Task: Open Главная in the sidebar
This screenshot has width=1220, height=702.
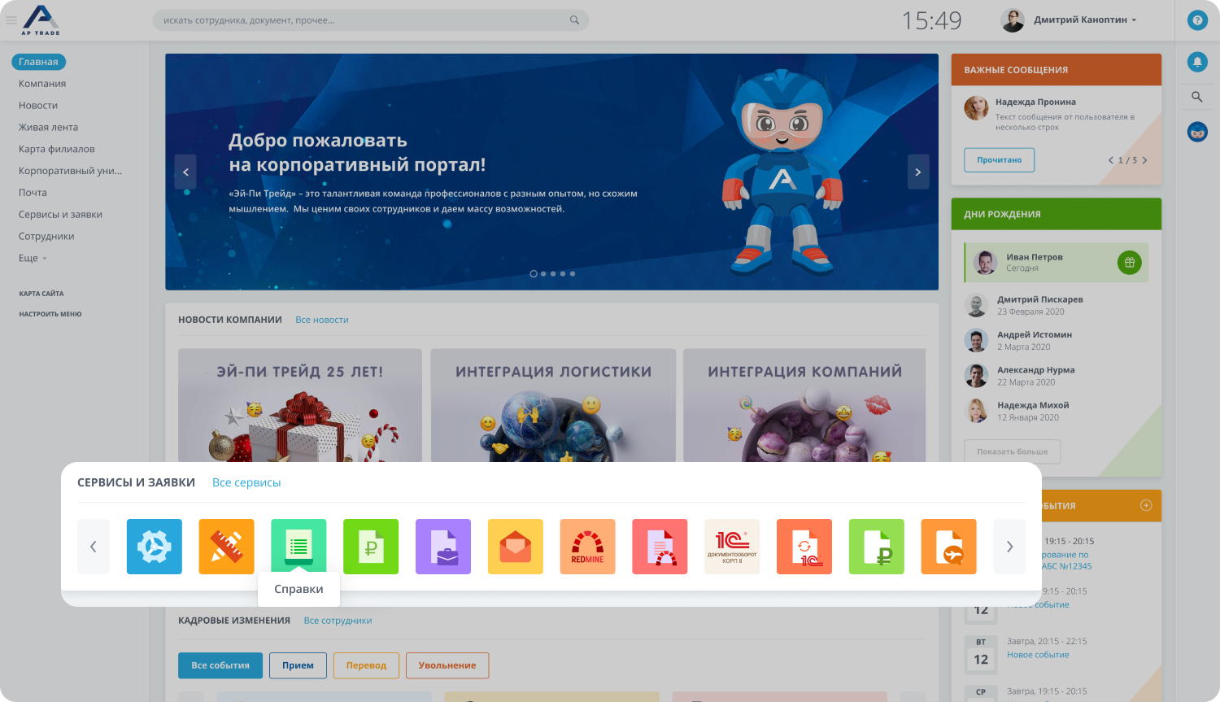Action: point(38,62)
